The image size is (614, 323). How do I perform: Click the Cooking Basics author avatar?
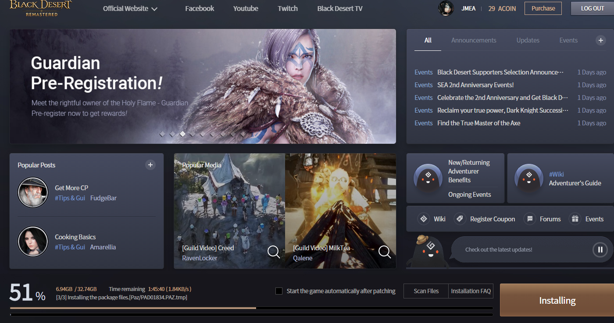[33, 241]
